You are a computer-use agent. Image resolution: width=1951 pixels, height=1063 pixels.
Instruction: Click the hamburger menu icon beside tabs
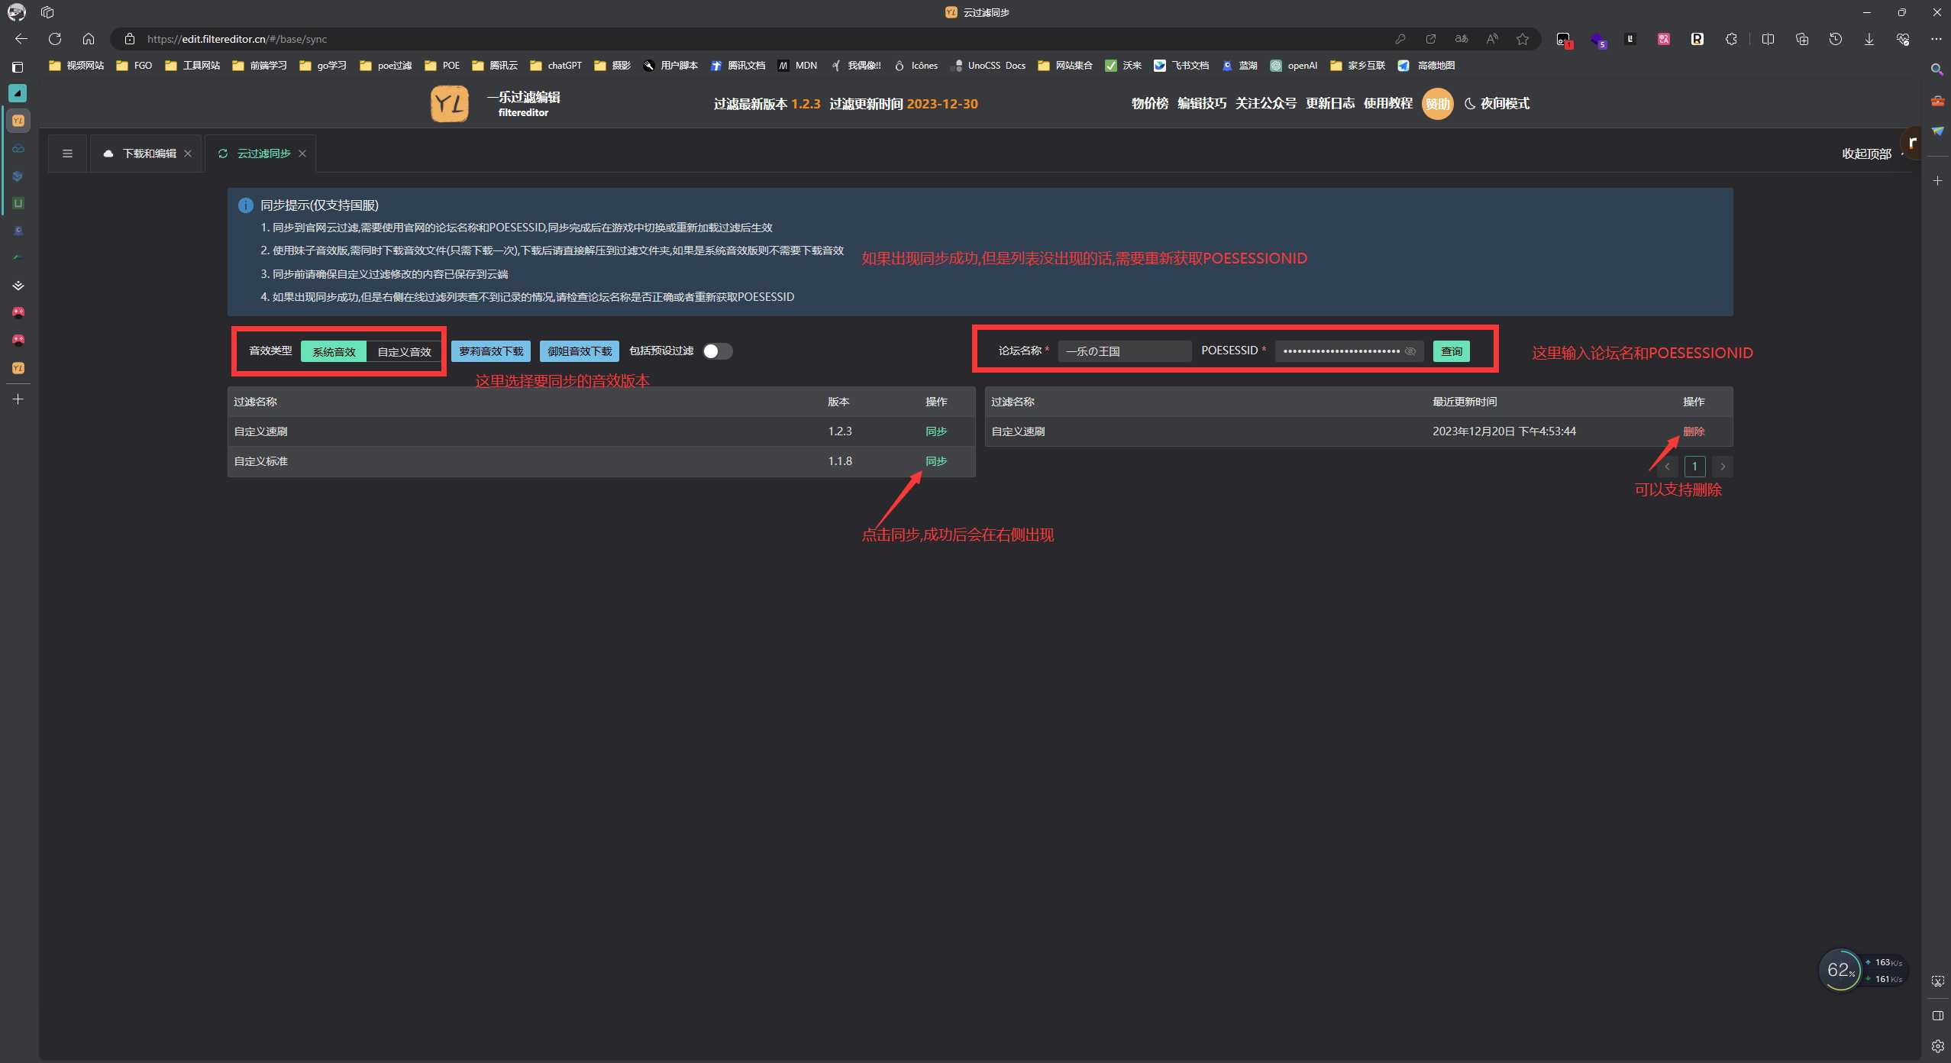tap(67, 153)
